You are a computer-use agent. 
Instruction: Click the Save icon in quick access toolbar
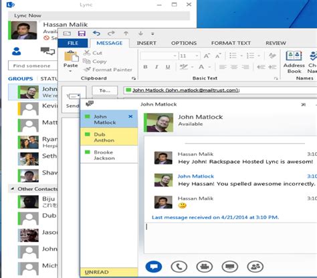(82, 33)
